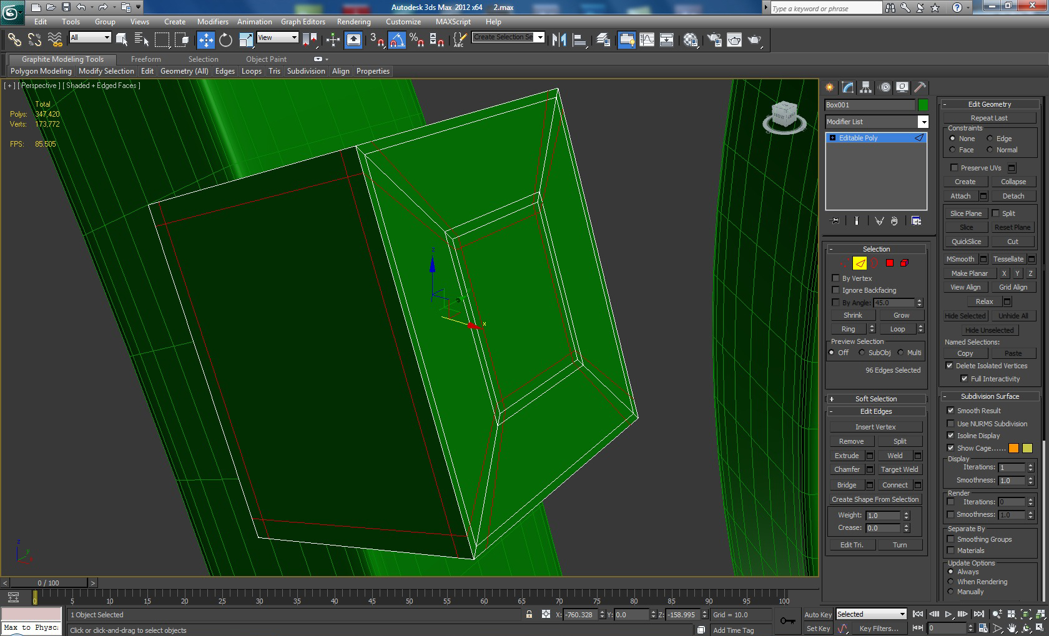Screen dimensions: 1049x636
Task: Select the Edge constraint radio button
Action: [990, 139]
